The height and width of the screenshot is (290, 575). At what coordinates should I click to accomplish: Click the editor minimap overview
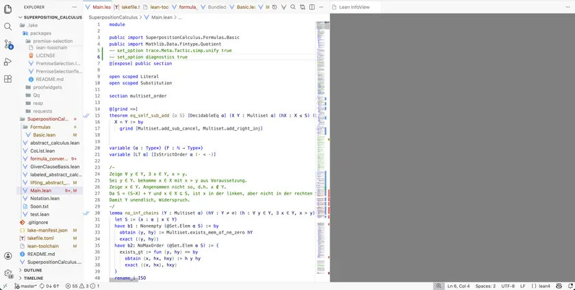click(x=322, y=137)
